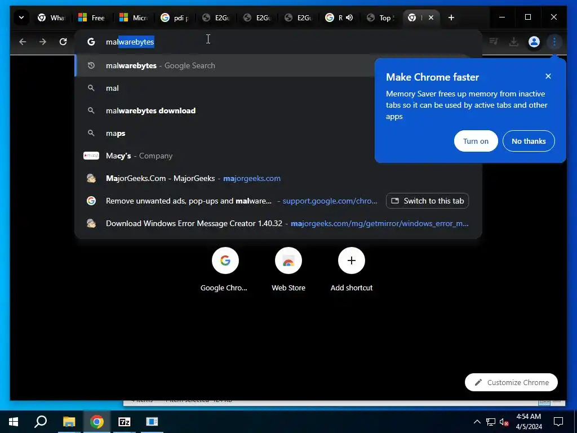Open 7-Zip from the taskbar
Viewport: 577px width, 433px height.
coord(125,422)
